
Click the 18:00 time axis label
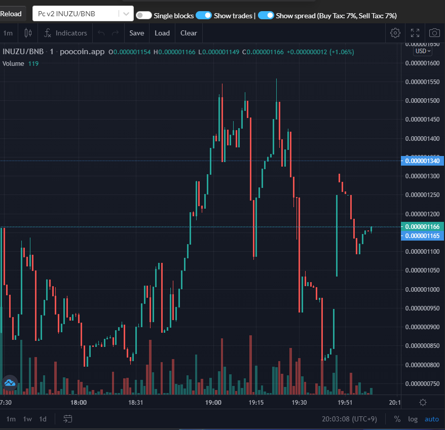[x=79, y=403]
